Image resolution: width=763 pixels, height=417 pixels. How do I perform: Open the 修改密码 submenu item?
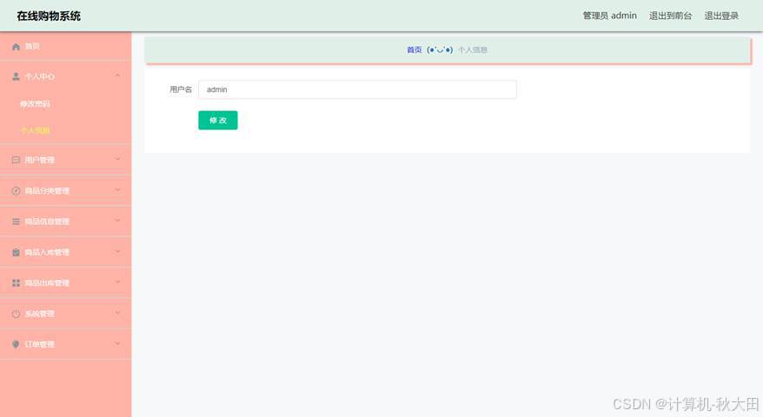click(x=35, y=103)
